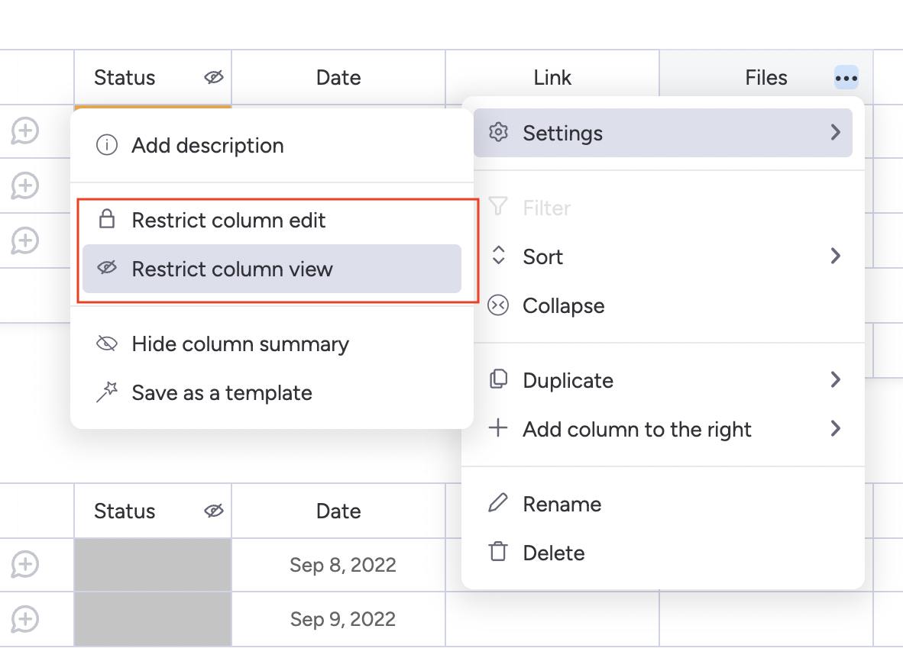Screen dimensions: 903x658
Task: Click the Settings gear icon
Action: (x=498, y=133)
